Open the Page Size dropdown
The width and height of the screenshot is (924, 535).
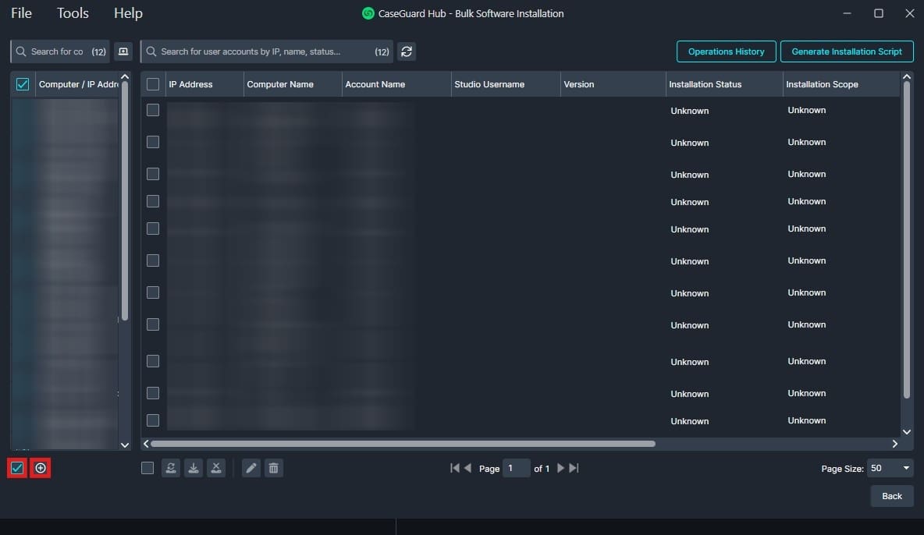click(x=890, y=468)
